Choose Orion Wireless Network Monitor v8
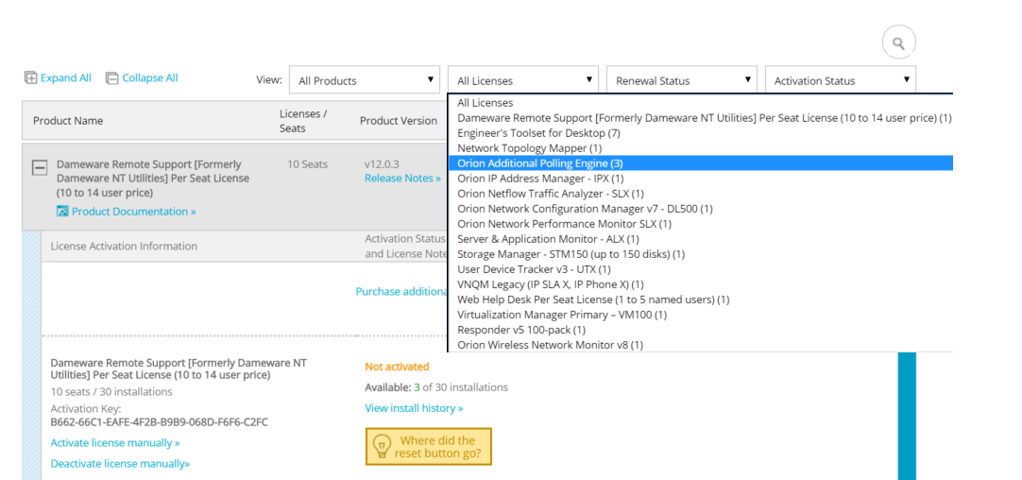The width and height of the screenshot is (1022, 480). click(550, 345)
